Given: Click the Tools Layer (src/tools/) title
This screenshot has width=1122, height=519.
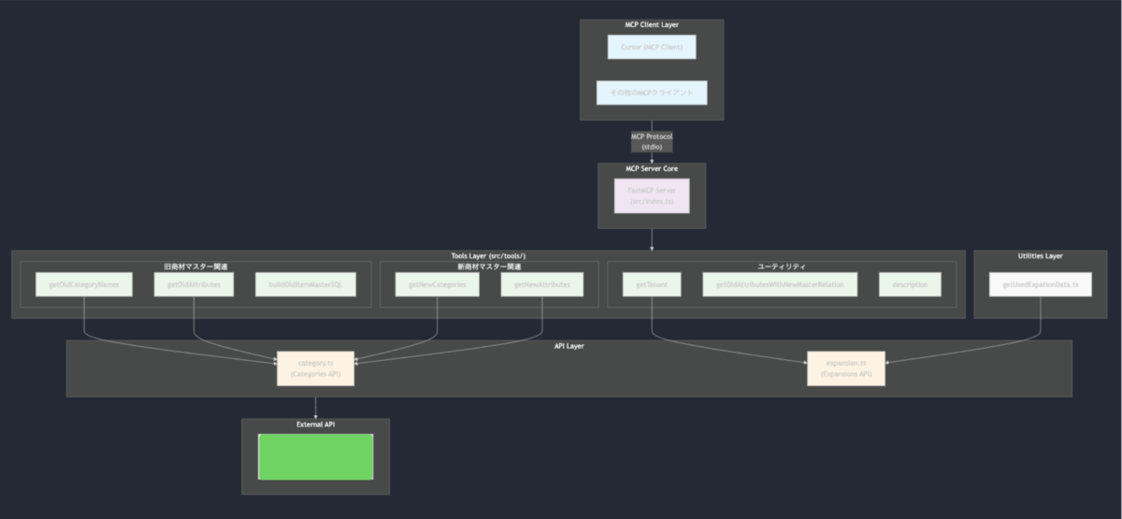Looking at the screenshot, I should (488, 256).
